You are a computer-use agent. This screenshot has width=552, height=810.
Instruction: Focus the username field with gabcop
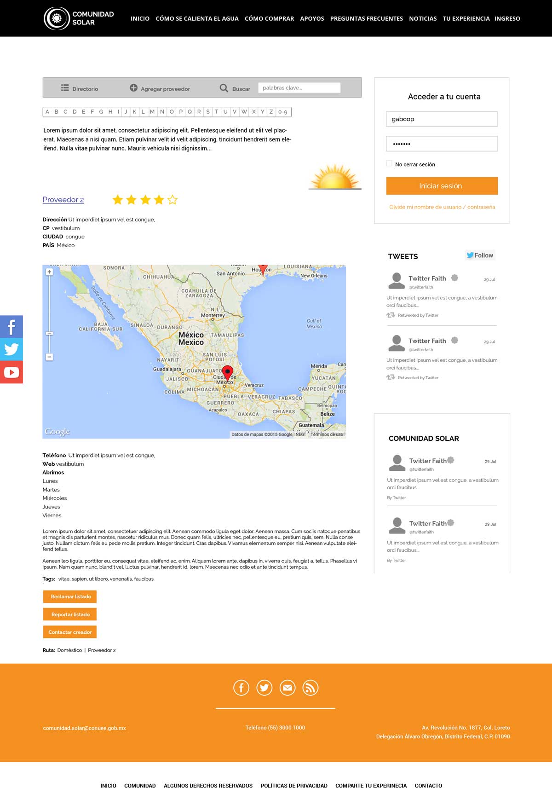(442, 119)
